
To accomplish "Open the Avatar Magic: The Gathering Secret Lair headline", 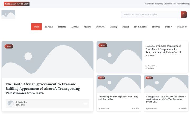I will 166,99.
